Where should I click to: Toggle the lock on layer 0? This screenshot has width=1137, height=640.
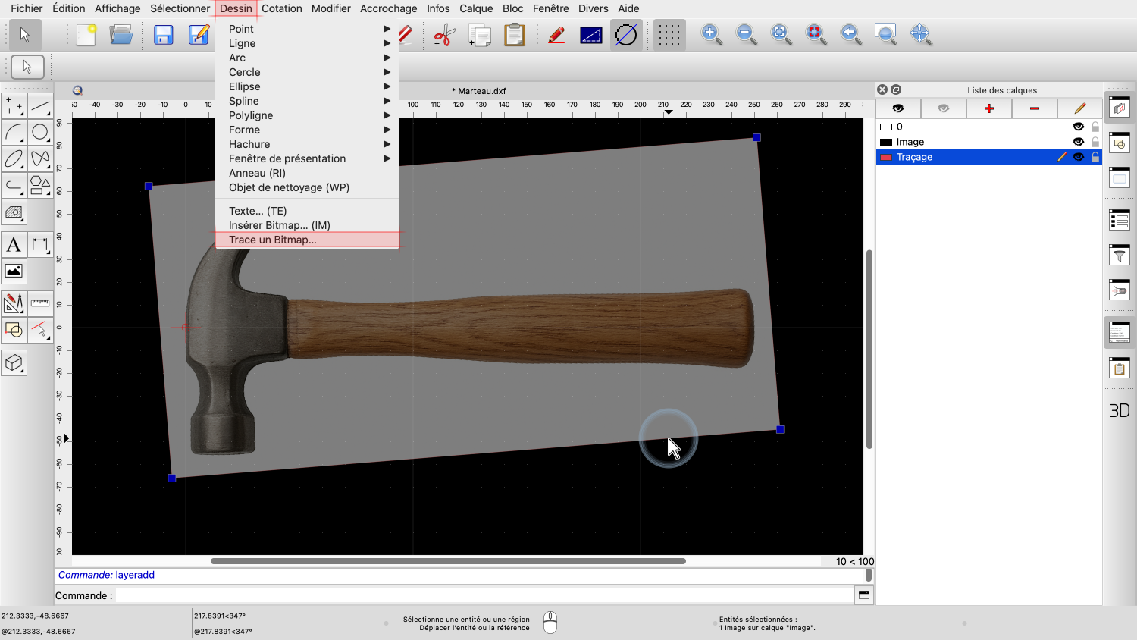point(1095,127)
